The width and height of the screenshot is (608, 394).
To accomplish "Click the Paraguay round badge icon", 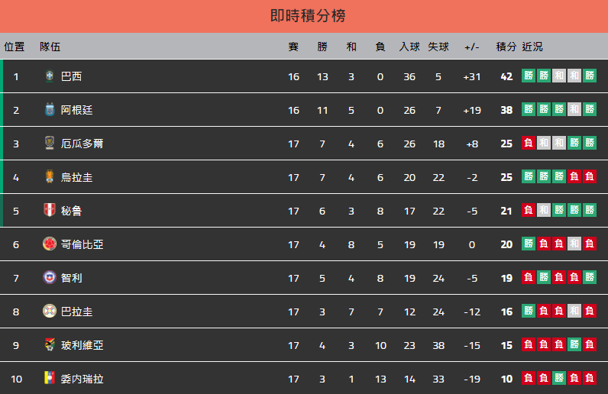I will (x=49, y=311).
